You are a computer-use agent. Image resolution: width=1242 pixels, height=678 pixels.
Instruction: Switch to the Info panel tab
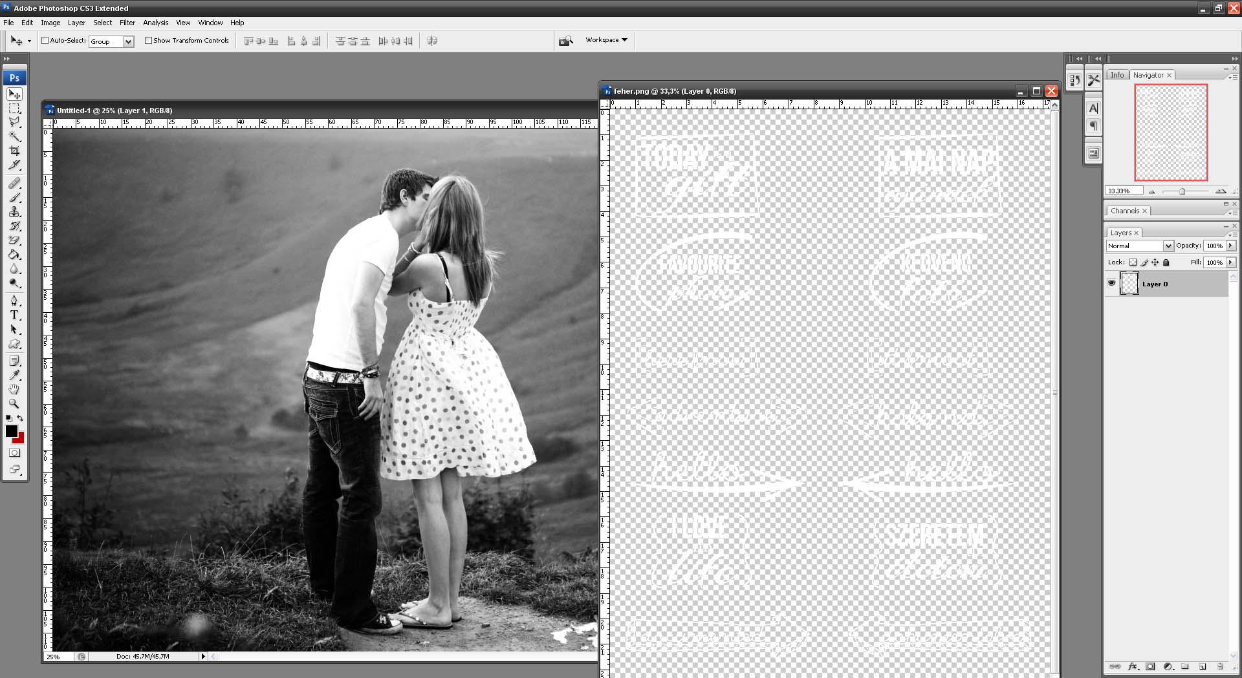pyautogui.click(x=1117, y=75)
